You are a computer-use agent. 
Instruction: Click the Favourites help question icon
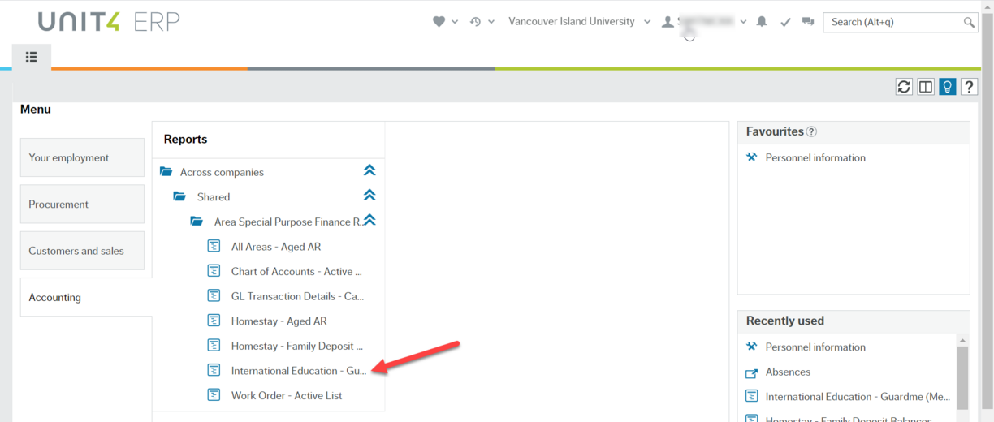pos(811,131)
